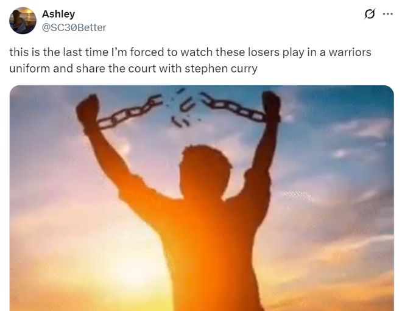
Task: Click the word 'warriors' in the tweet
Action: point(350,52)
